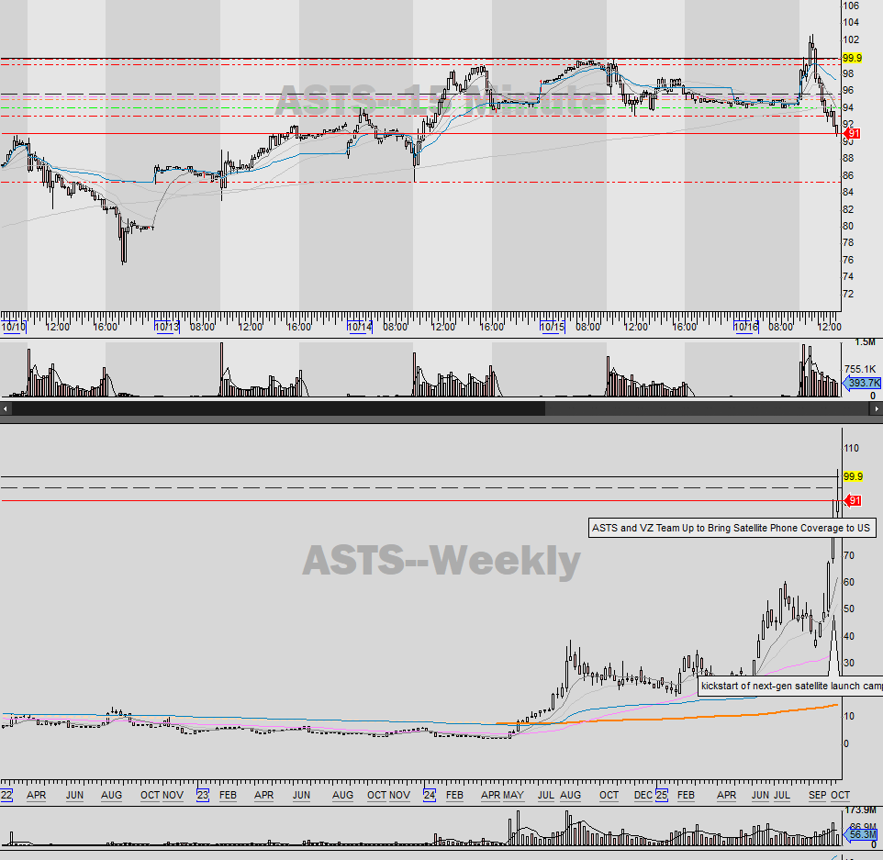Open the ASTS and VZ Team Up news annotation
The height and width of the screenshot is (860, 883).
coord(732,528)
